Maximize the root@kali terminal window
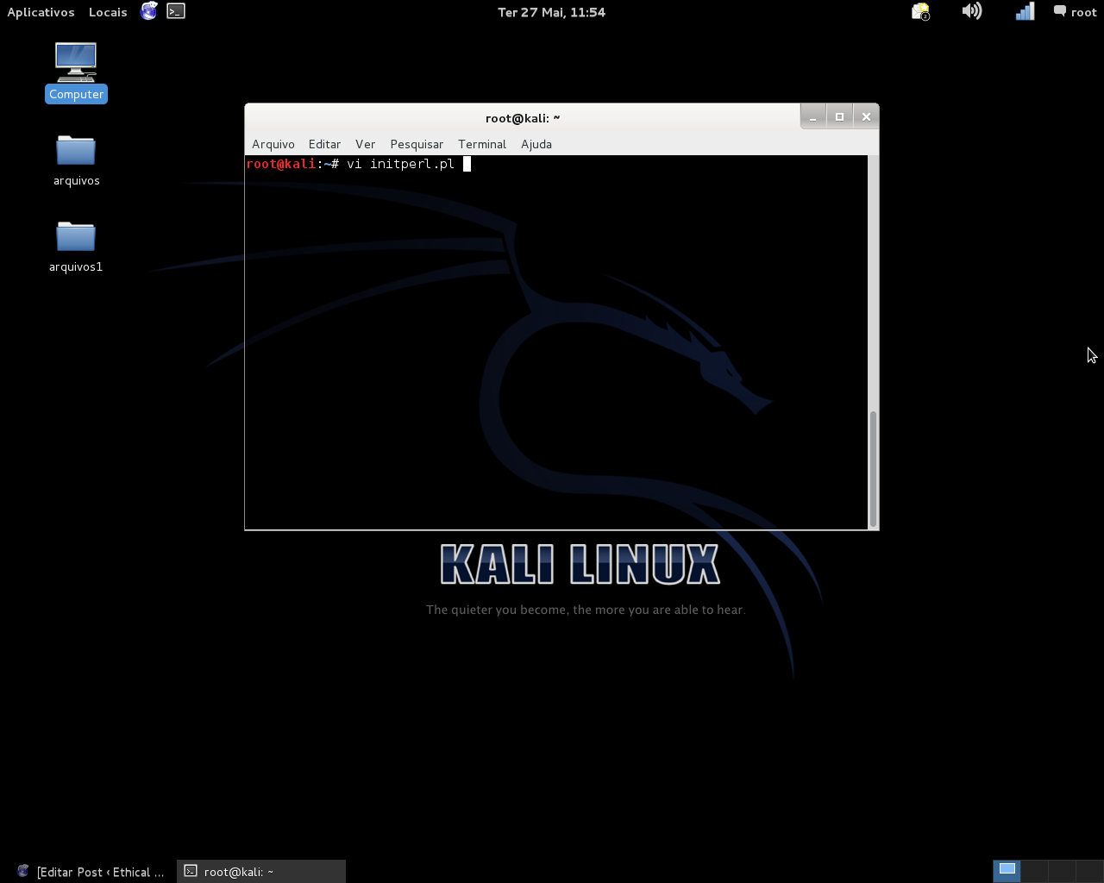Screen dimensions: 1104x883 pyautogui.click(x=839, y=116)
